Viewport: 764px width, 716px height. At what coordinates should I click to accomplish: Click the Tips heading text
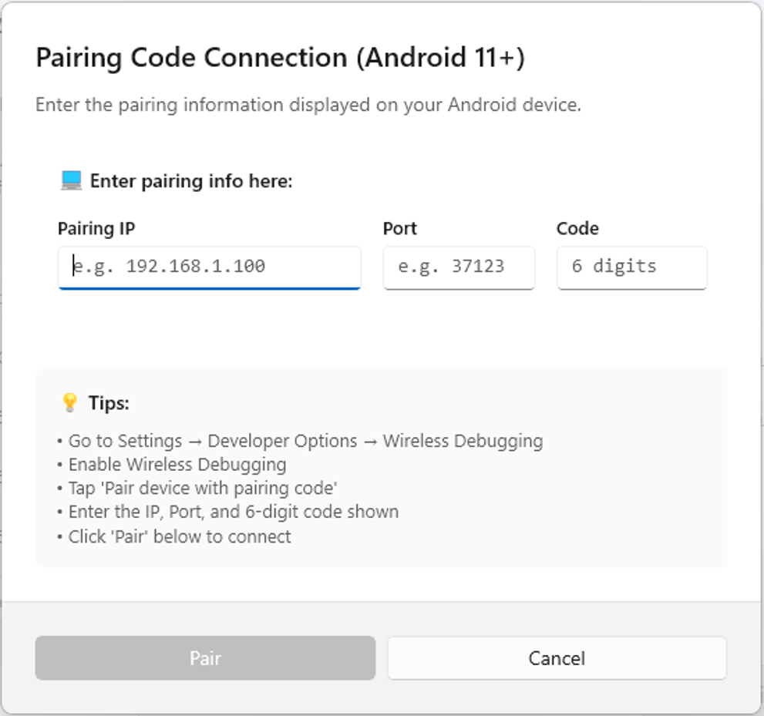click(x=109, y=403)
